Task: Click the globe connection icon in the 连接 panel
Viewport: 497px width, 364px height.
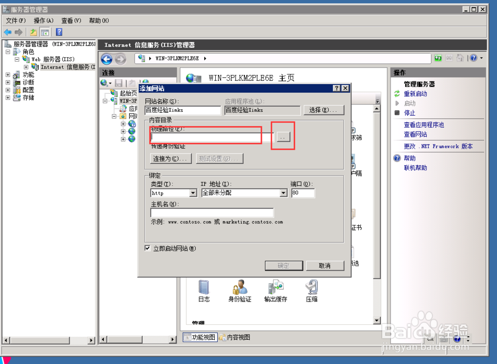Action: point(104,83)
